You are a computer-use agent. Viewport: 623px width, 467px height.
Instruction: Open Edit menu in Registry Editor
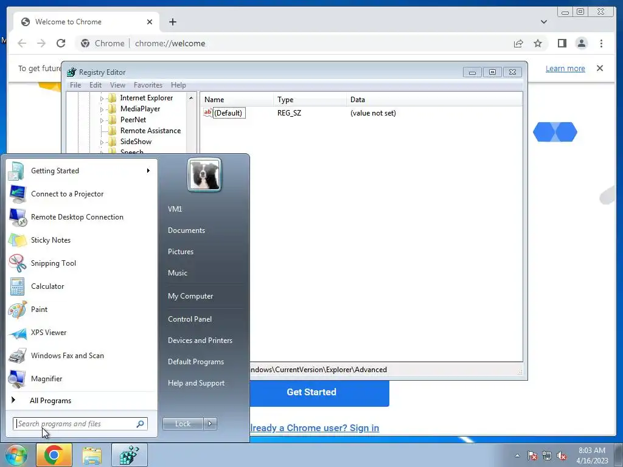(x=96, y=85)
